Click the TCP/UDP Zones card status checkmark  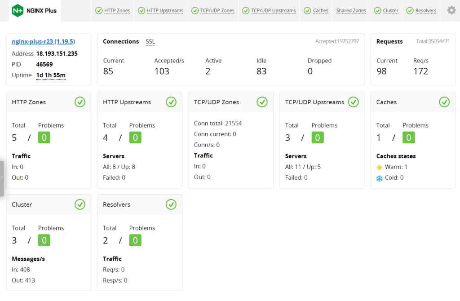pyautogui.click(x=262, y=102)
